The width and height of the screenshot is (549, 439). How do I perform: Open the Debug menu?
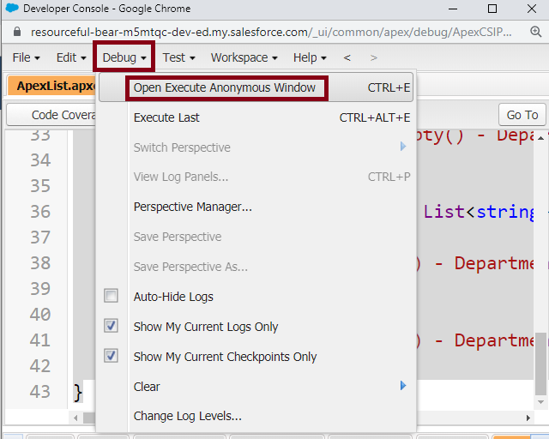click(124, 57)
